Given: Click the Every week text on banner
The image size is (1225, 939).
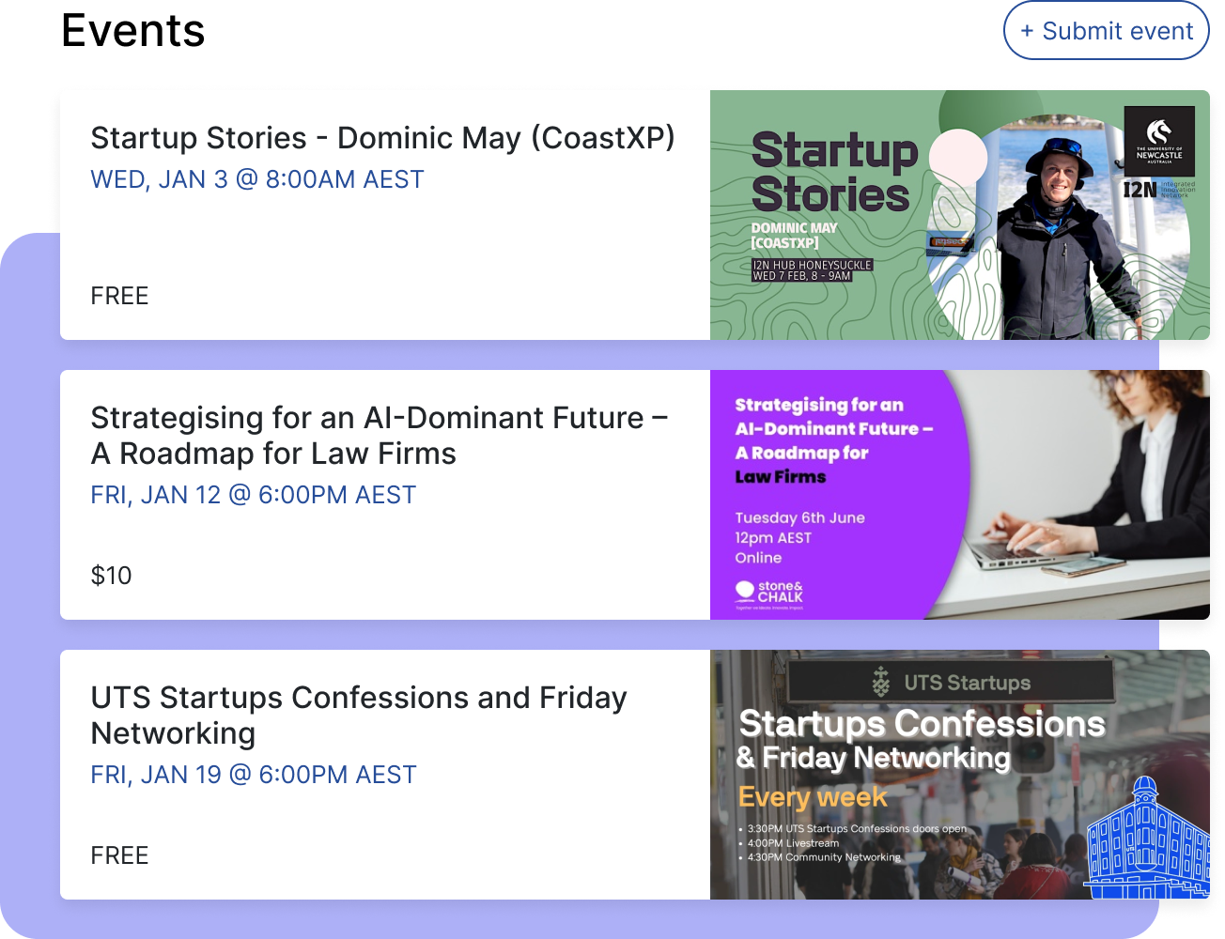Looking at the screenshot, I should pyautogui.click(x=812, y=797).
